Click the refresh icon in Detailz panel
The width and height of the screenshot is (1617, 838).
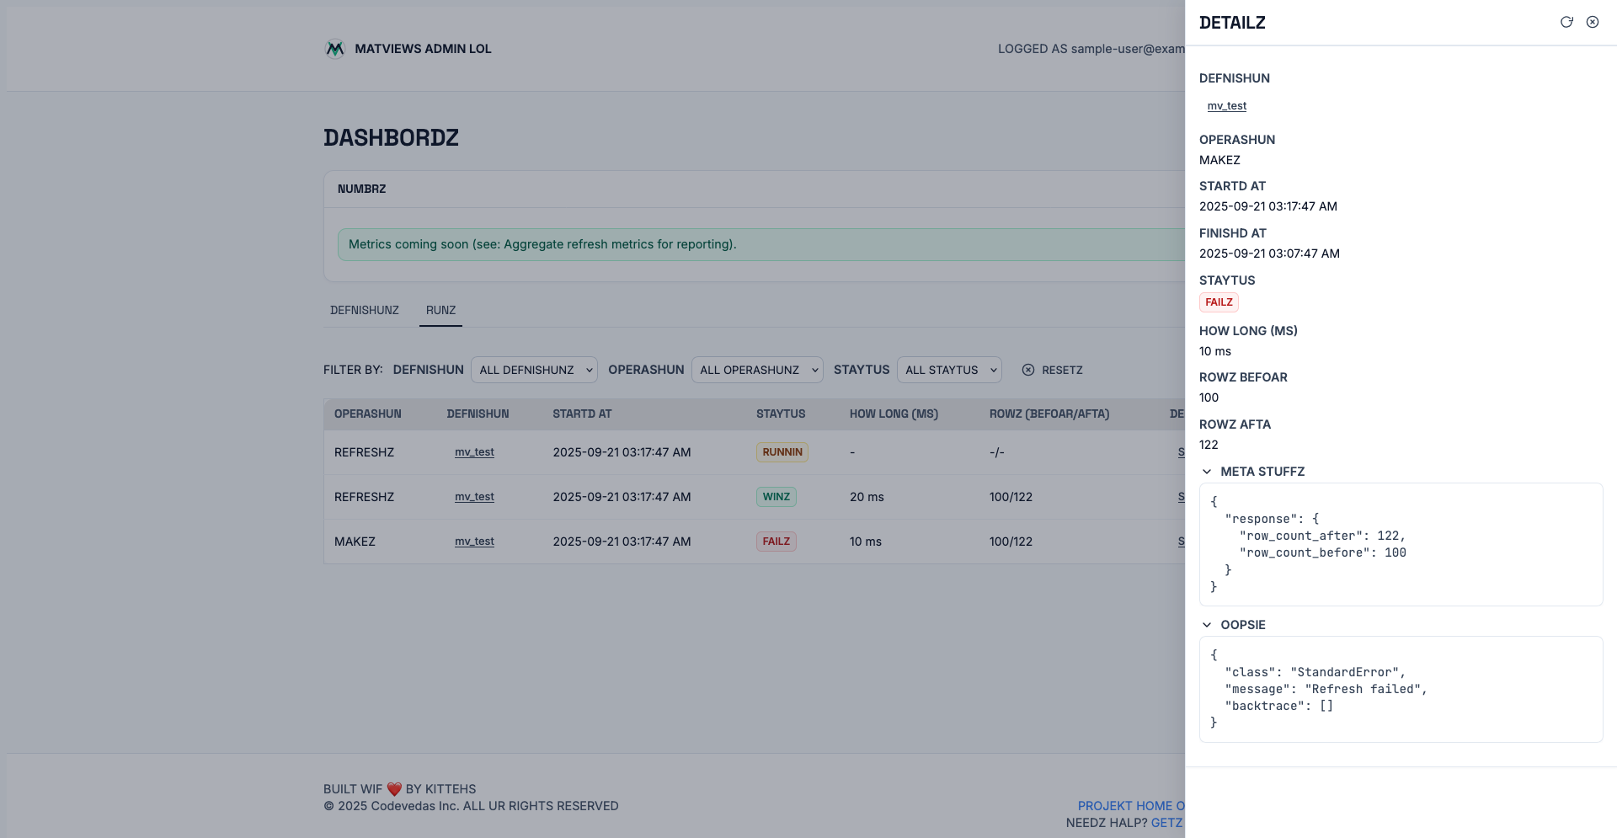point(1566,23)
